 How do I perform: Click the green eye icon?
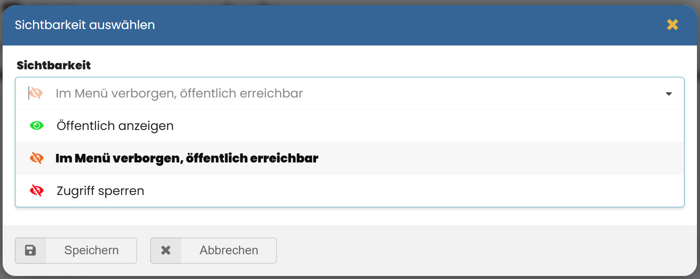click(x=36, y=126)
